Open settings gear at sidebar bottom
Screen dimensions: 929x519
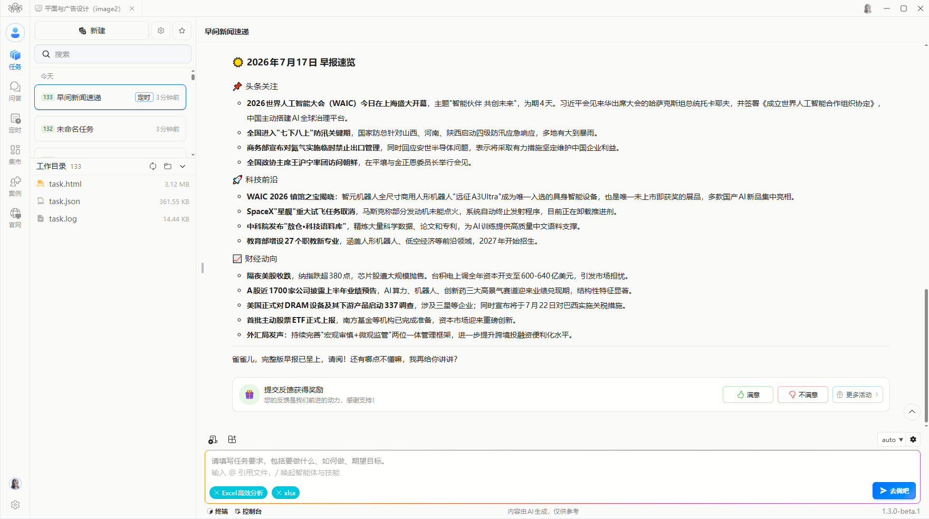[15, 505]
